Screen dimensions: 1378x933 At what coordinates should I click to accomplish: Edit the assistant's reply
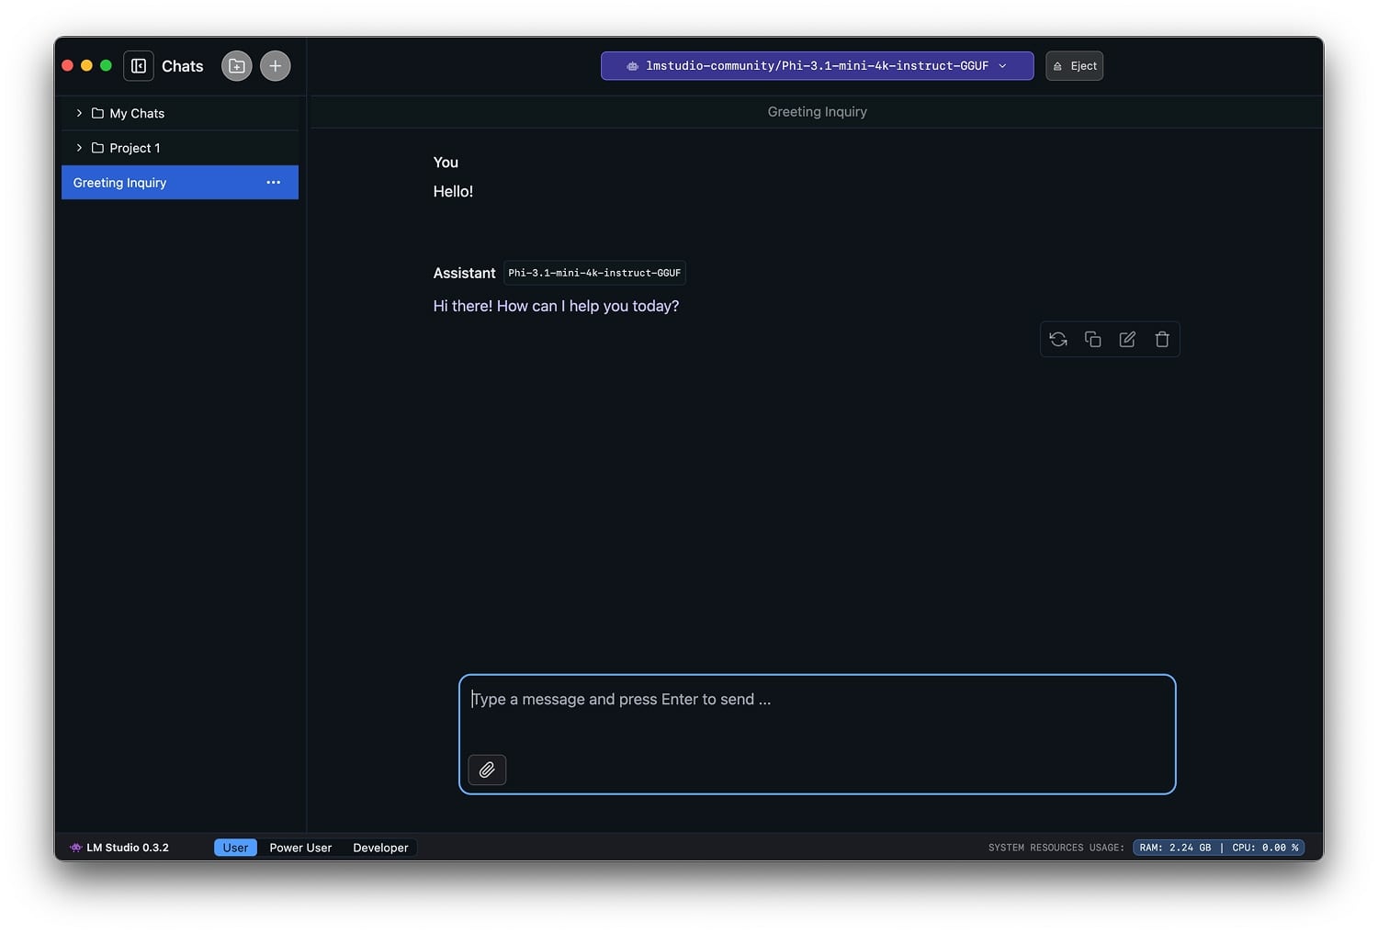[1127, 339]
